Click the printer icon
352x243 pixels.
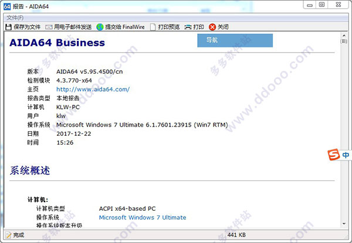(188, 27)
